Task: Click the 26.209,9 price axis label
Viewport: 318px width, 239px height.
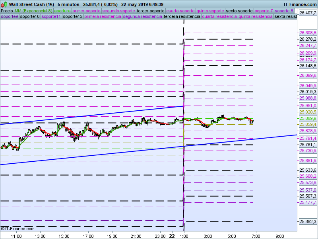Action: click(x=308, y=53)
